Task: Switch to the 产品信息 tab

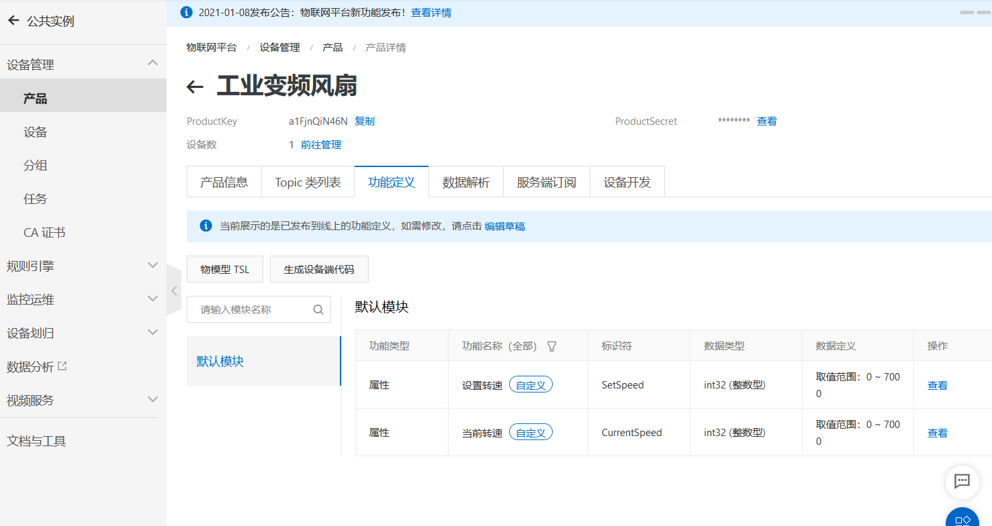Action: point(224,182)
